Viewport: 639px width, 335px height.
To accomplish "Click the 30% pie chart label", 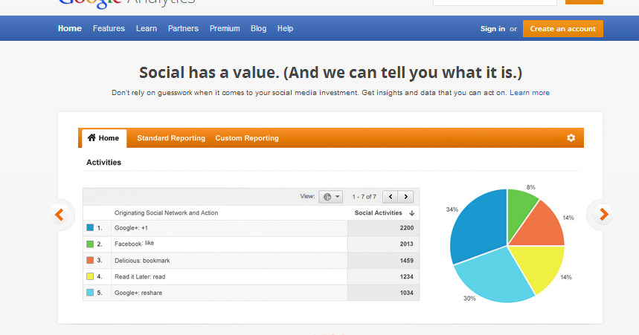I will [x=469, y=299].
